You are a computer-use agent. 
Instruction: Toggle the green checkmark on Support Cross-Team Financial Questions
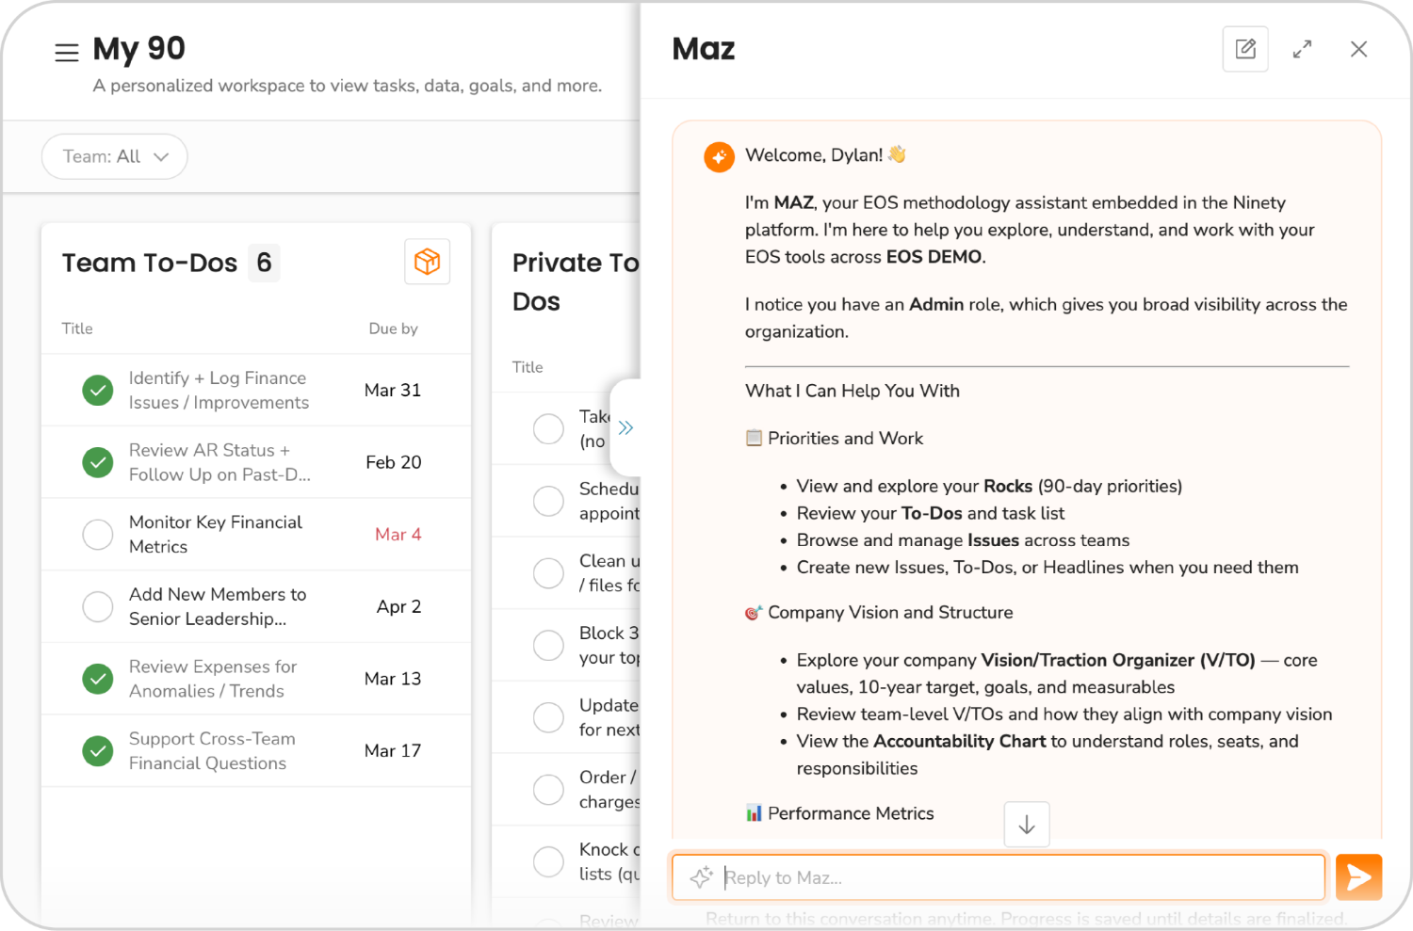tap(98, 750)
